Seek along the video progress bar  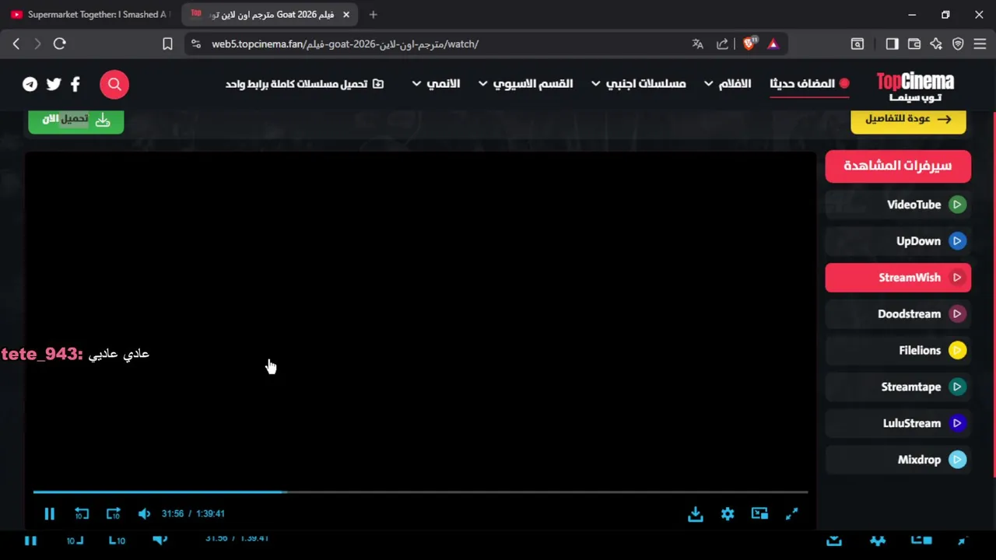click(x=420, y=492)
